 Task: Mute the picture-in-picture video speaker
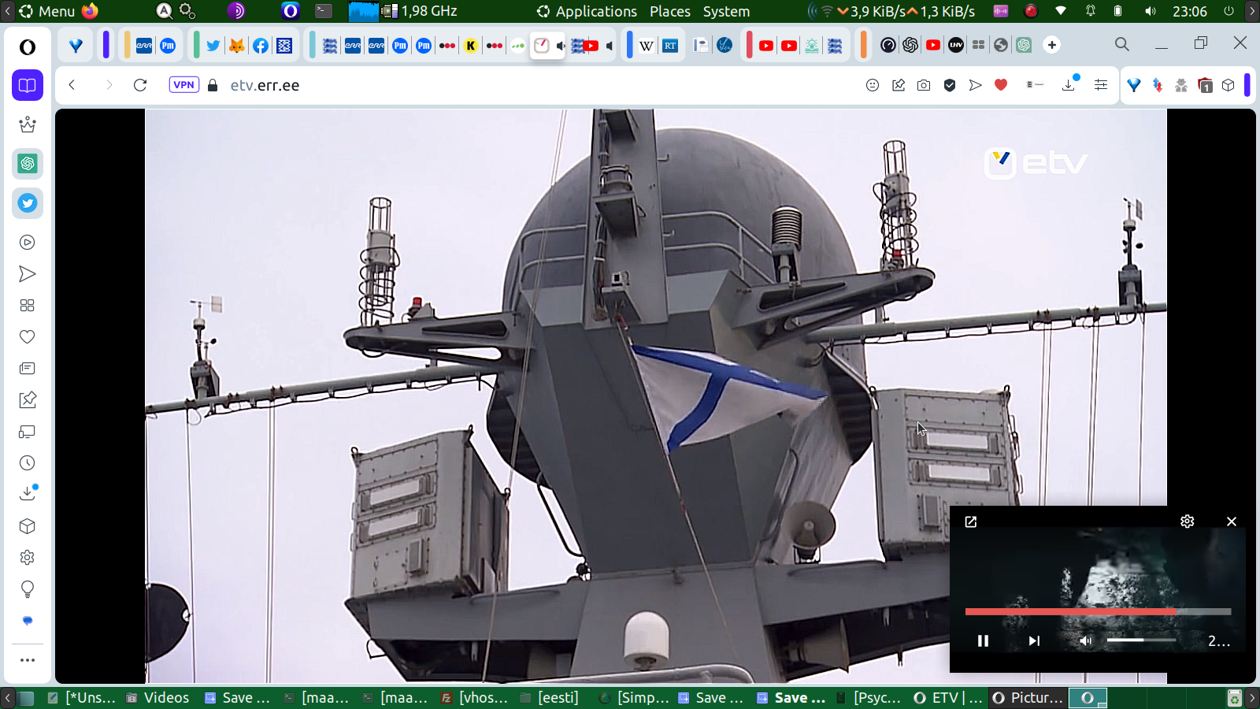point(1085,640)
